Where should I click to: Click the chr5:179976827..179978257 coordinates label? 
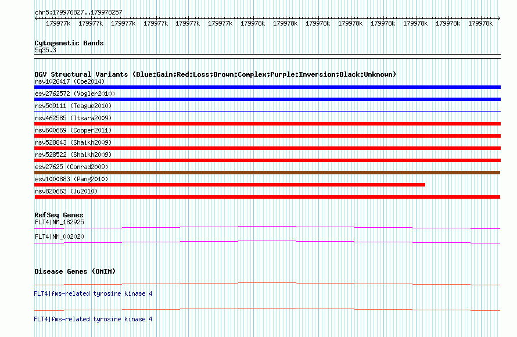click(78, 12)
